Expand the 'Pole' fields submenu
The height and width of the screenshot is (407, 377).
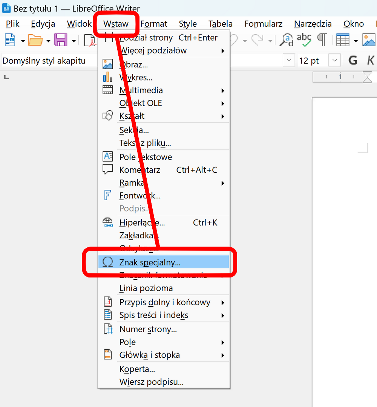(x=164, y=342)
